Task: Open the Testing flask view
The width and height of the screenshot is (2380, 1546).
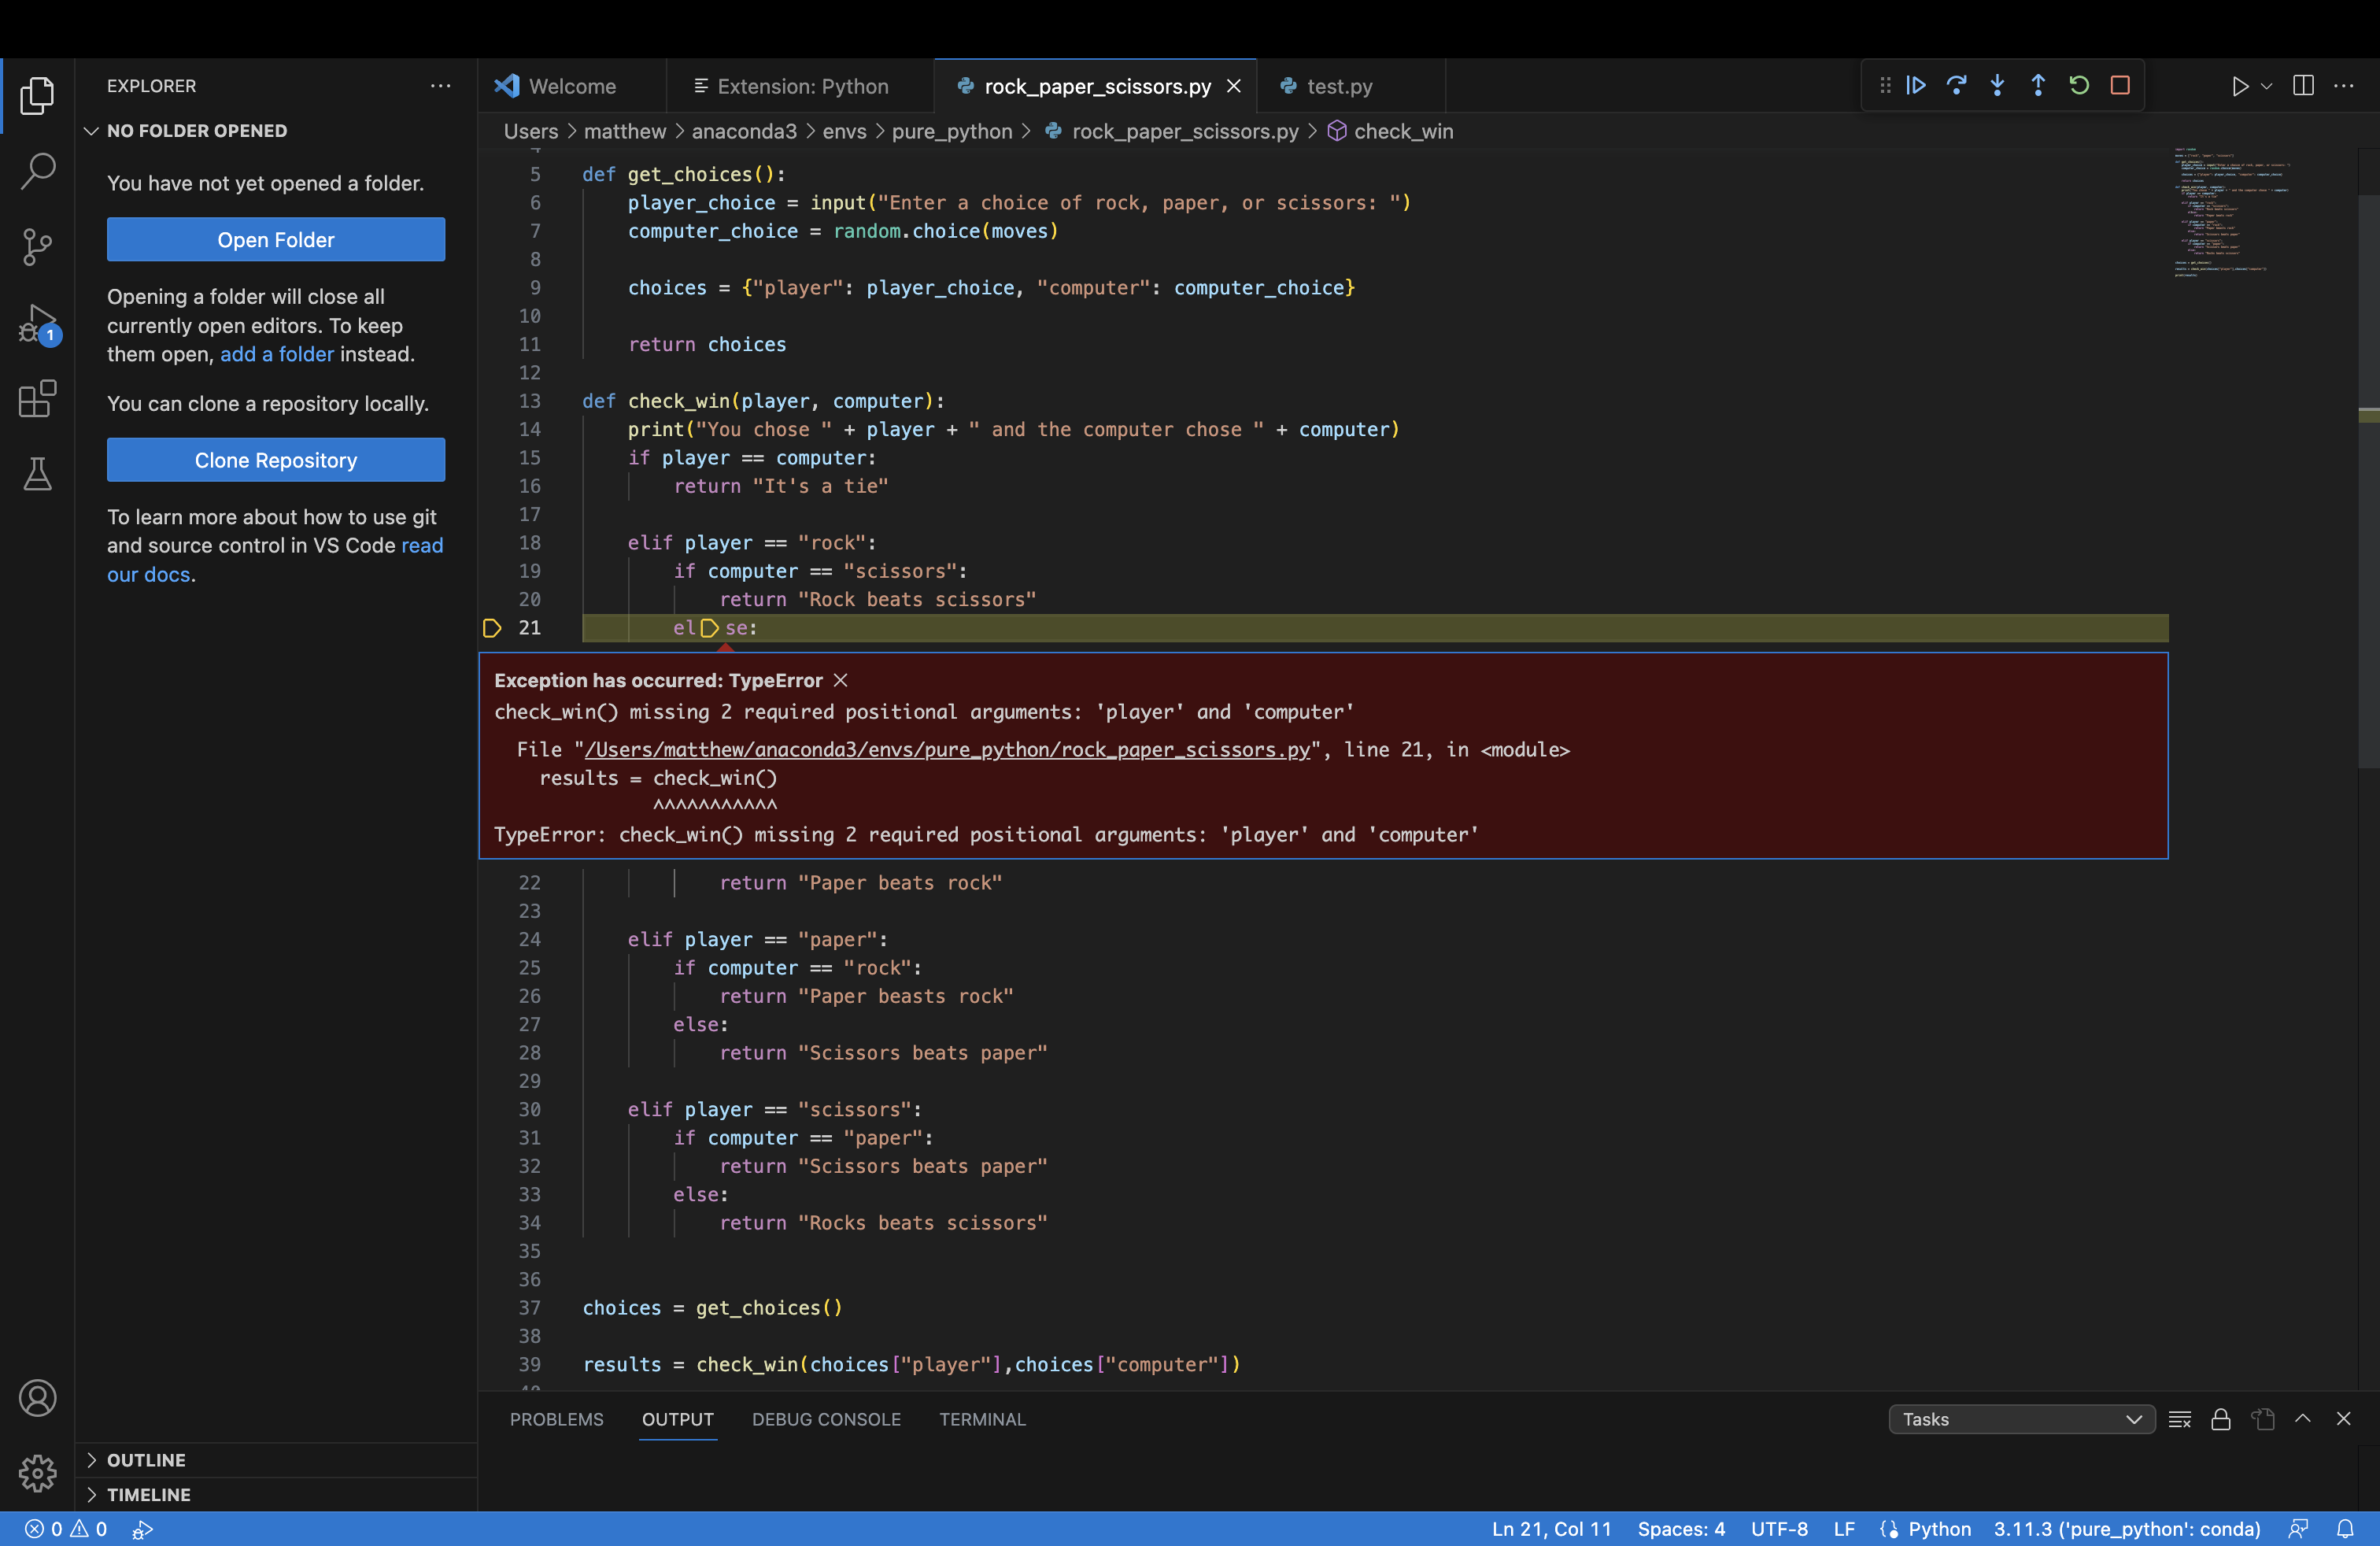Action: point(37,474)
